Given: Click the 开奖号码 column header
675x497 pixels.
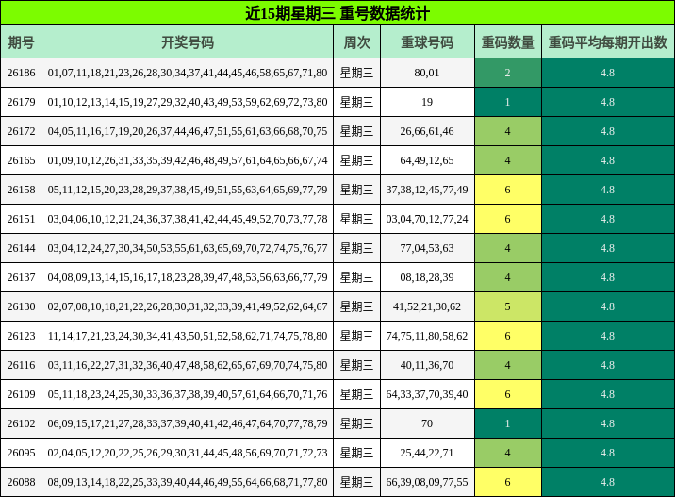Looking at the screenshot, I should (x=188, y=42).
